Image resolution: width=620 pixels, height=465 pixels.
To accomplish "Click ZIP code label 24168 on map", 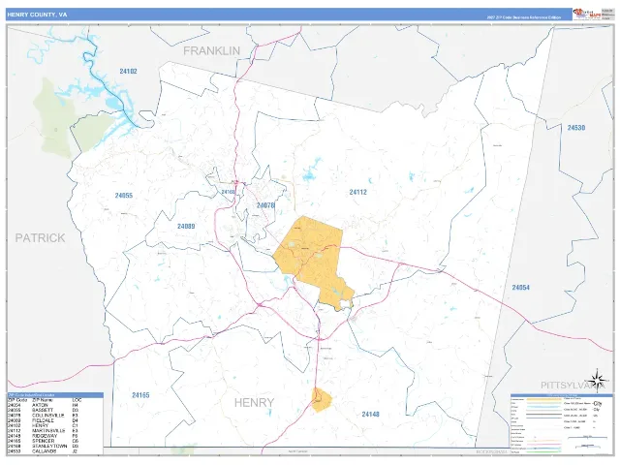I will pyautogui.click(x=228, y=192).
